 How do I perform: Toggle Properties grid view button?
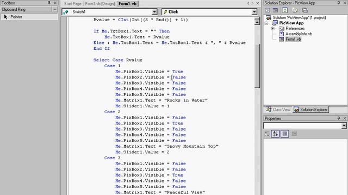(x=285, y=134)
